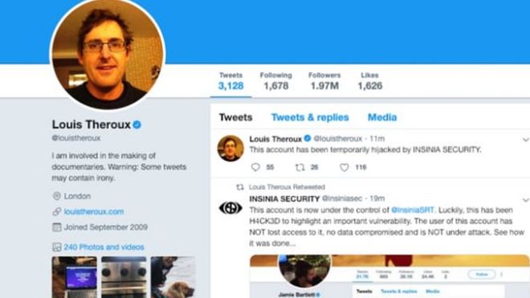Click the link icon beside louistheroux.com
530x298 pixels.
57,212
